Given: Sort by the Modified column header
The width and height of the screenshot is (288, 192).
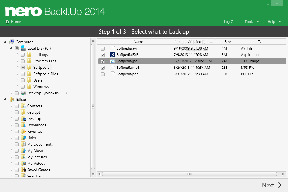Looking at the screenshot, I should pos(194,42).
